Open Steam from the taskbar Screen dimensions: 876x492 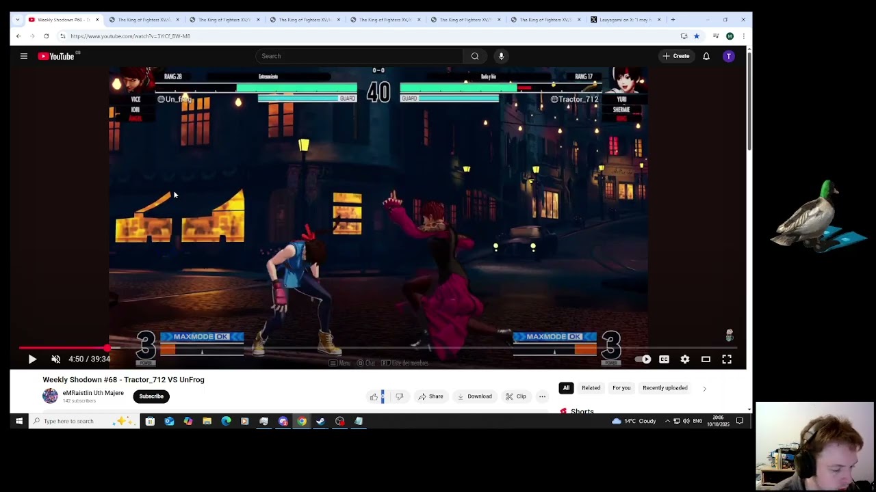(320, 421)
